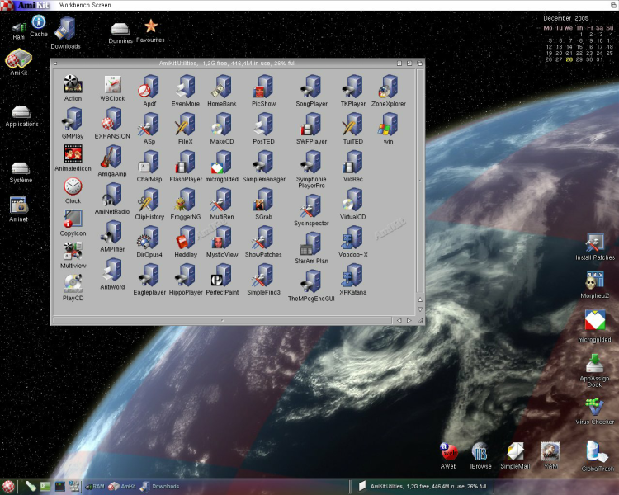Open the MakeCD icon

coord(222,124)
